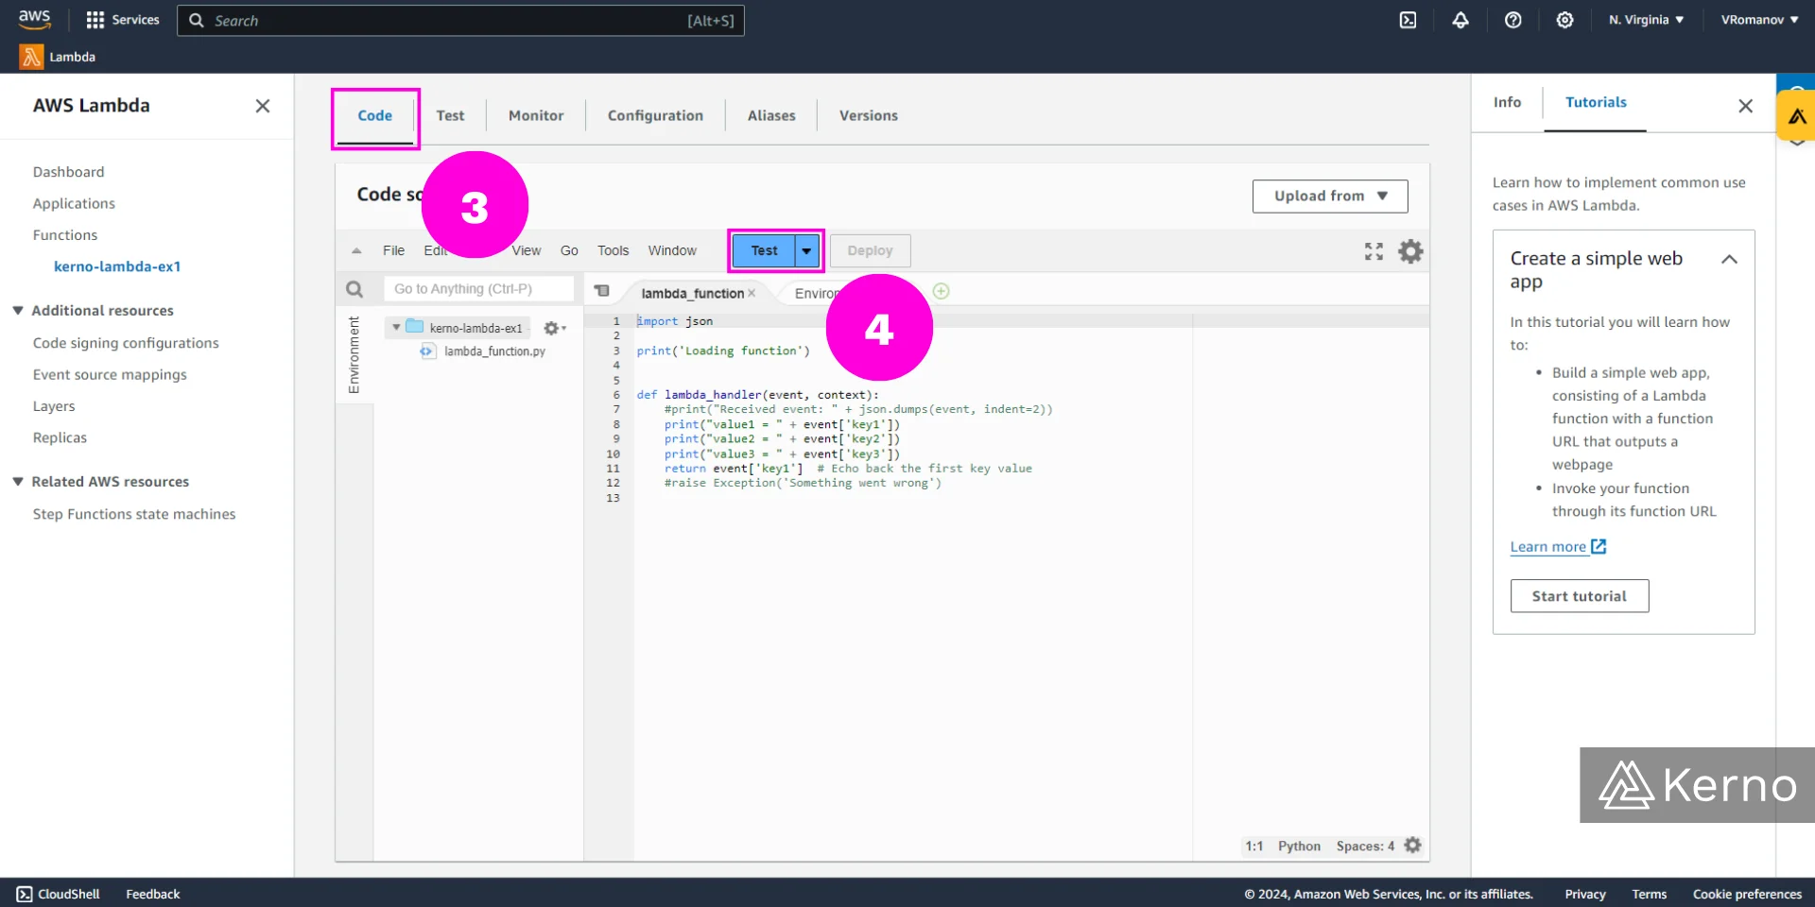Click the editor search magnifier icon
Screen dimensions: 1815x907
354,289
